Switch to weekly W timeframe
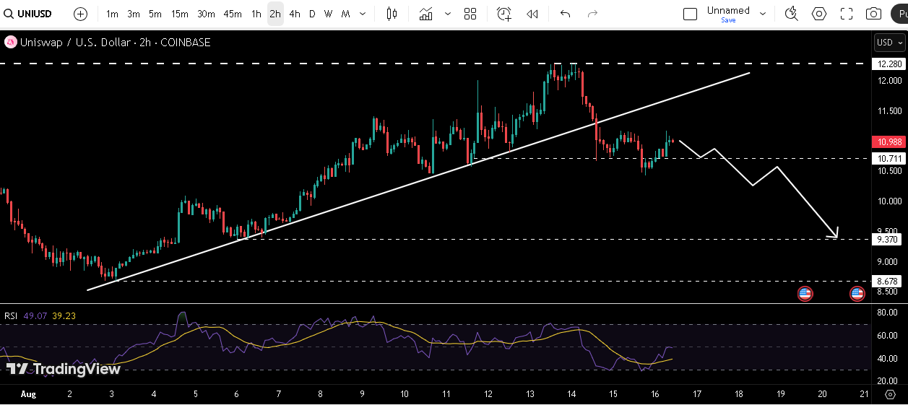Image resolution: width=908 pixels, height=405 pixels. tap(329, 14)
